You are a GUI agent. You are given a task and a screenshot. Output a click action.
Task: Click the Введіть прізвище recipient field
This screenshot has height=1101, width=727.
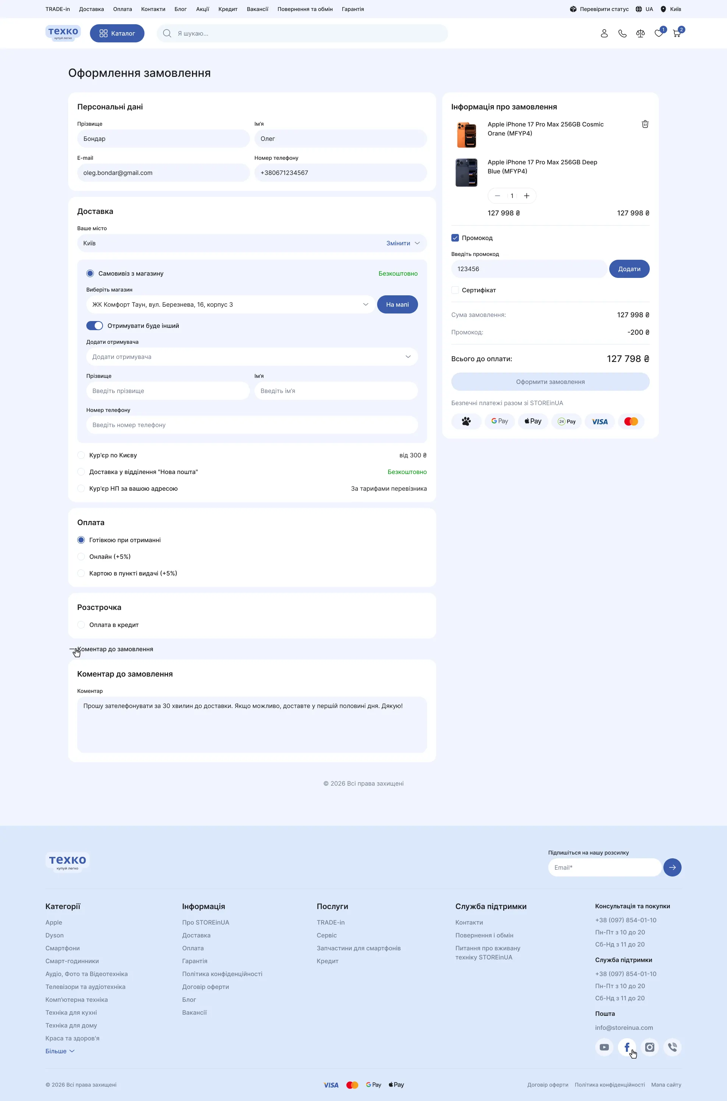pyautogui.click(x=168, y=391)
